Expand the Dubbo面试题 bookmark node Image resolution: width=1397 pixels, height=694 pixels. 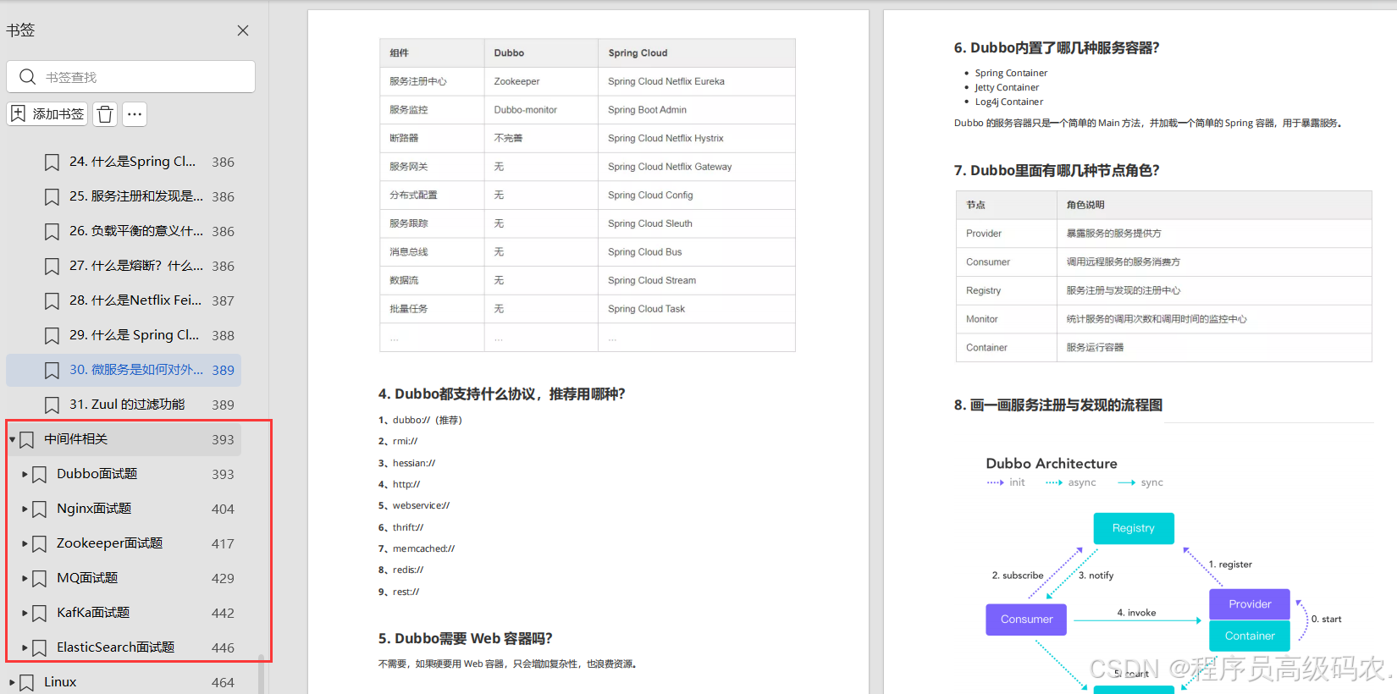coord(25,474)
